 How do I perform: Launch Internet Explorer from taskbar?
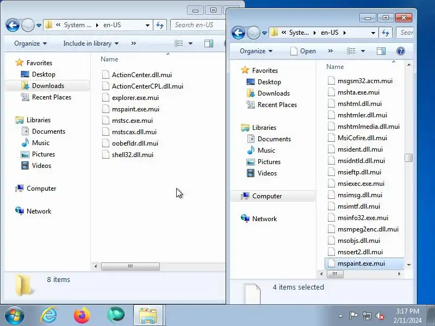[x=48, y=316]
